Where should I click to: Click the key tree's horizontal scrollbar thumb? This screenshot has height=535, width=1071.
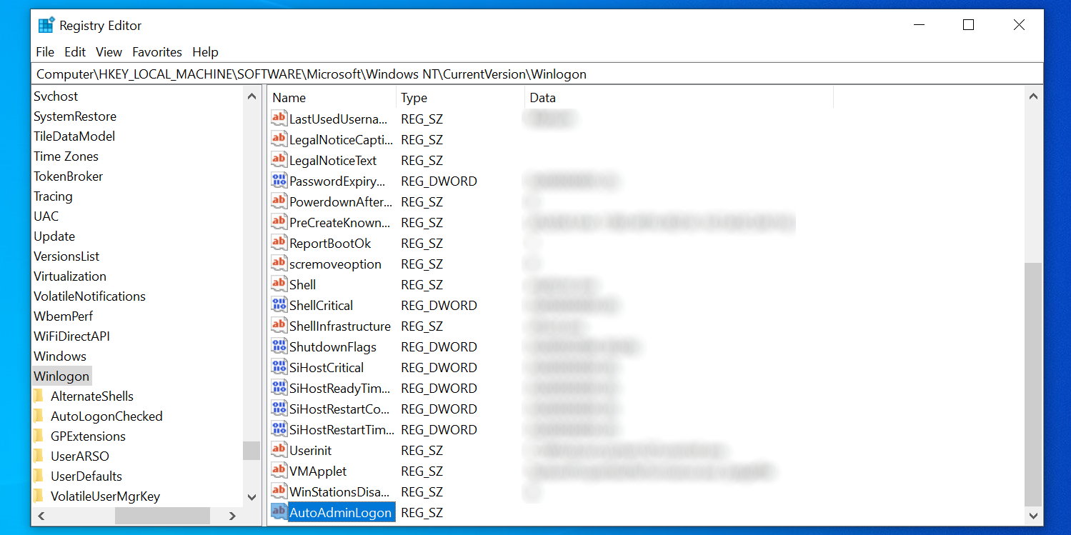pos(162,516)
